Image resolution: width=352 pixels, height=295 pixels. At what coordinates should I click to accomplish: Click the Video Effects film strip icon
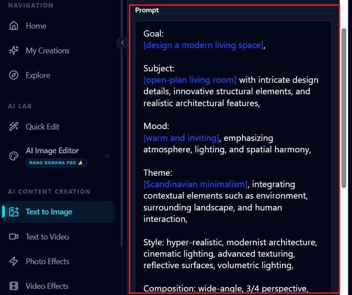point(14,286)
